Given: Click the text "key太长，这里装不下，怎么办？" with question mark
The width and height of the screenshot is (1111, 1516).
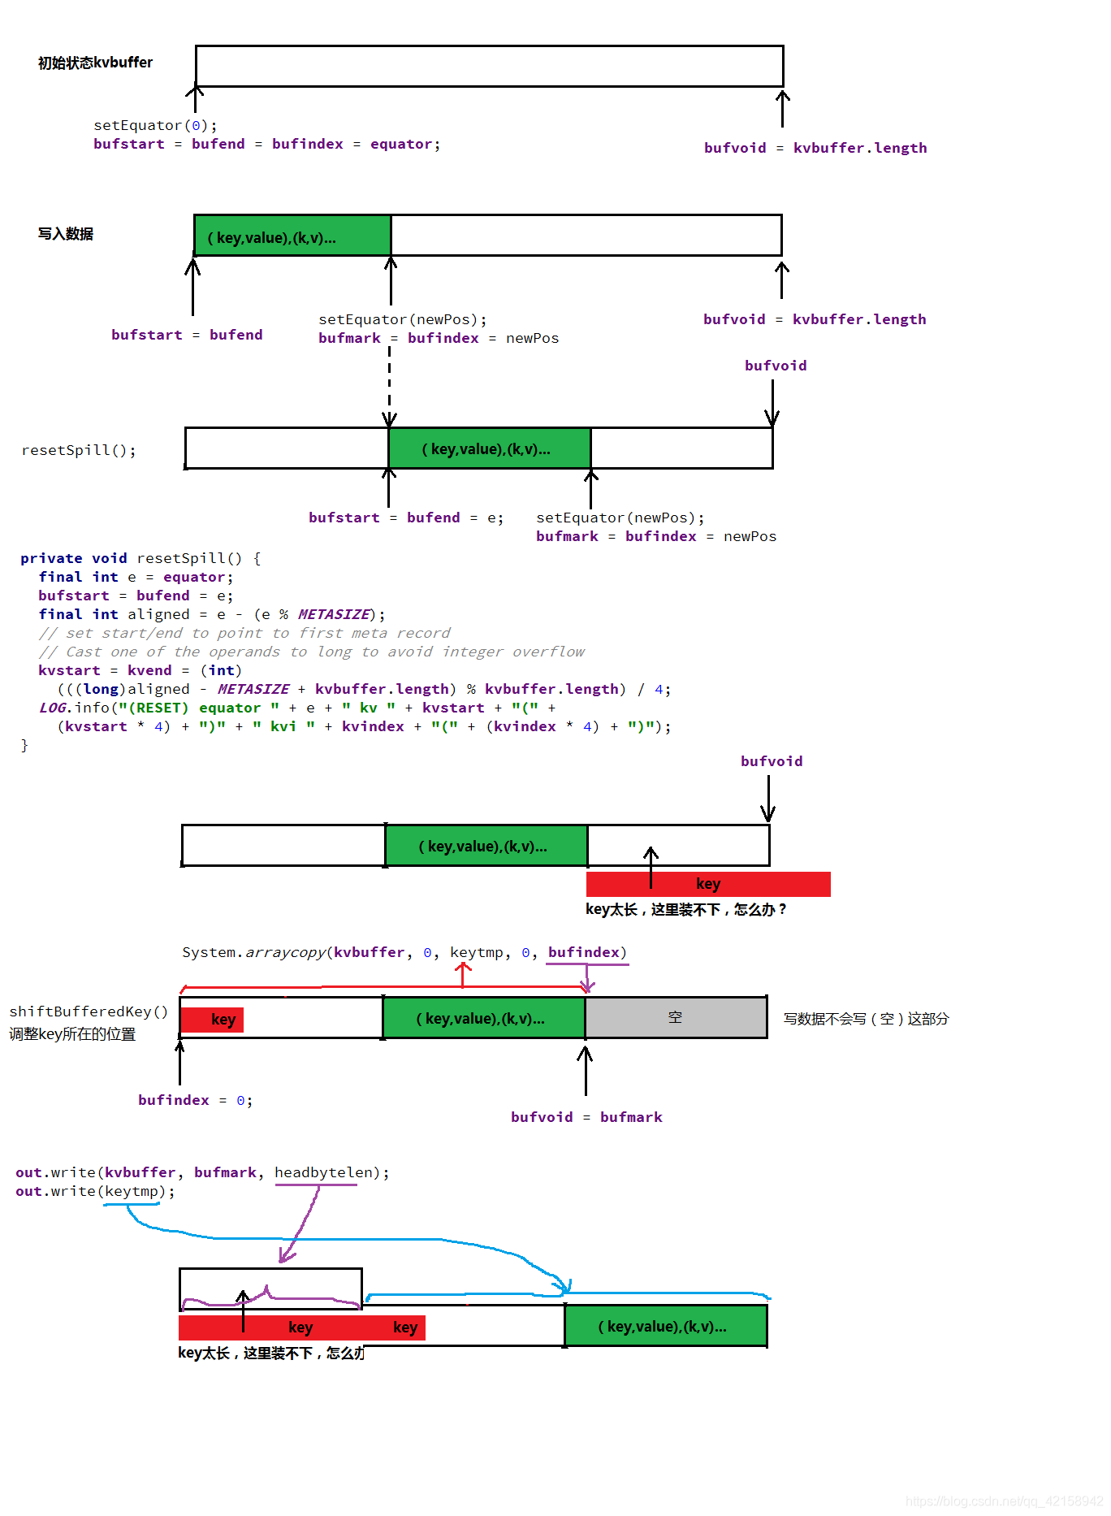Looking at the screenshot, I should point(686,909).
